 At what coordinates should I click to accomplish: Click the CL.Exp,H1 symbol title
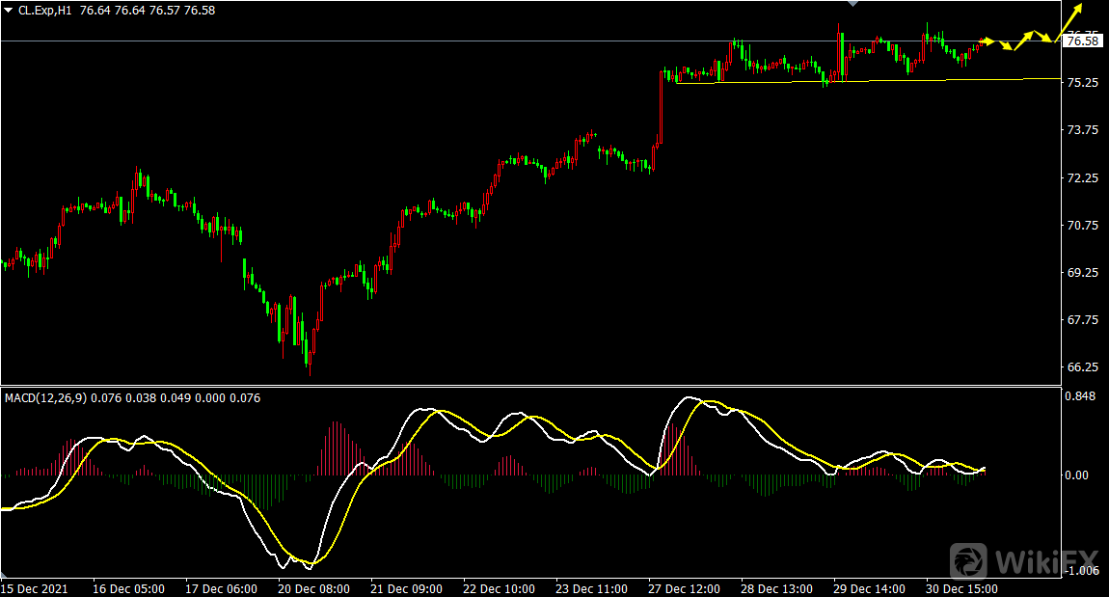(x=46, y=10)
